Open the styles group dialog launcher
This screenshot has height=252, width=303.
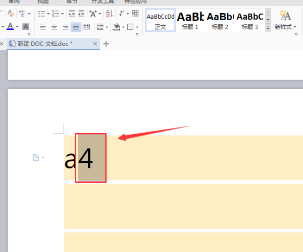click(296, 34)
